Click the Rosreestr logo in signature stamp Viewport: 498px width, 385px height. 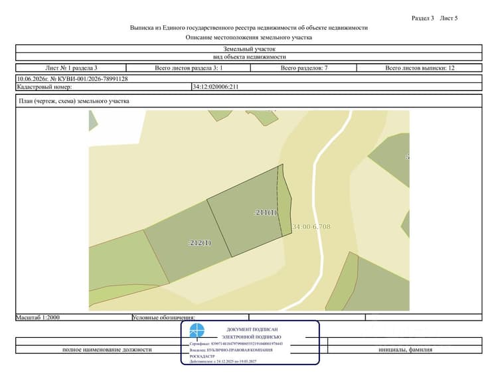(197, 331)
